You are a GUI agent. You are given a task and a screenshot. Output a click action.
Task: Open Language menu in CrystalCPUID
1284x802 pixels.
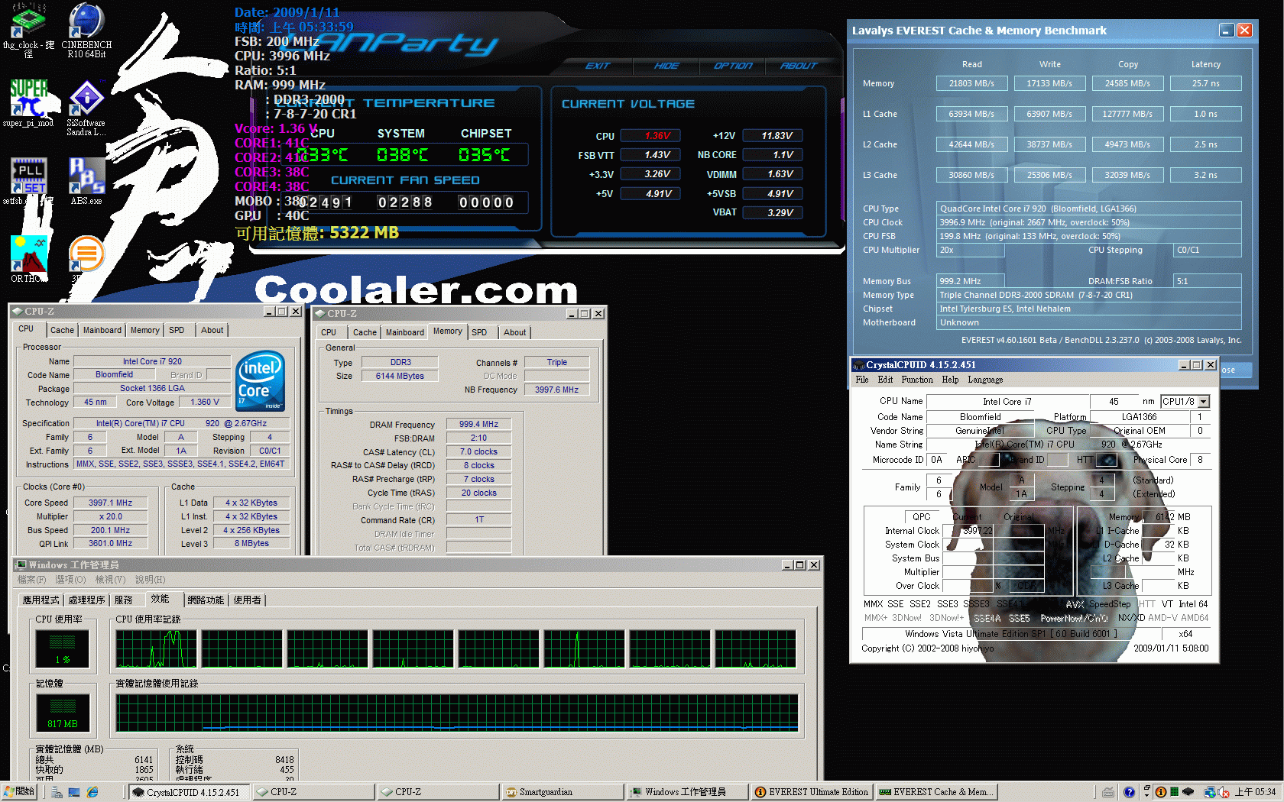tap(985, 380)
